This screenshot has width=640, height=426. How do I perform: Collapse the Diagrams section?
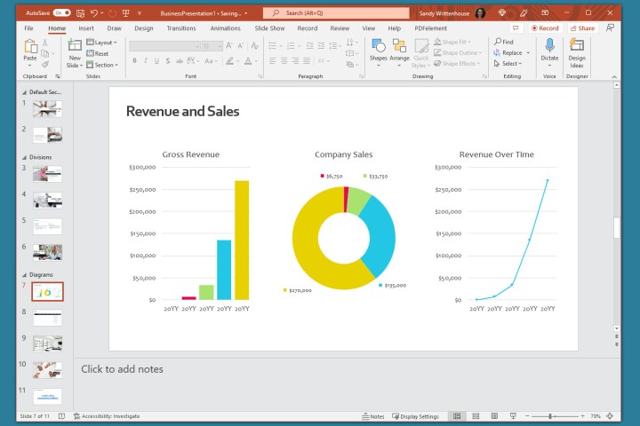click(x=24, y=274)
